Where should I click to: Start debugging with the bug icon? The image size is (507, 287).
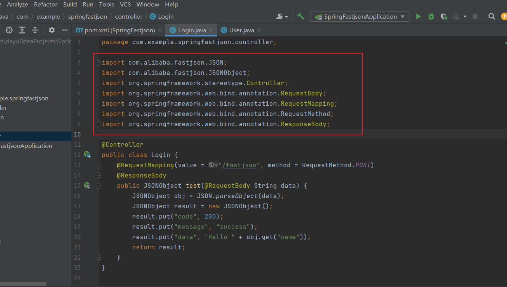click(431, 16)
